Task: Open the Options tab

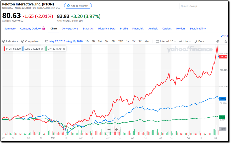Action: pos(167,29)
